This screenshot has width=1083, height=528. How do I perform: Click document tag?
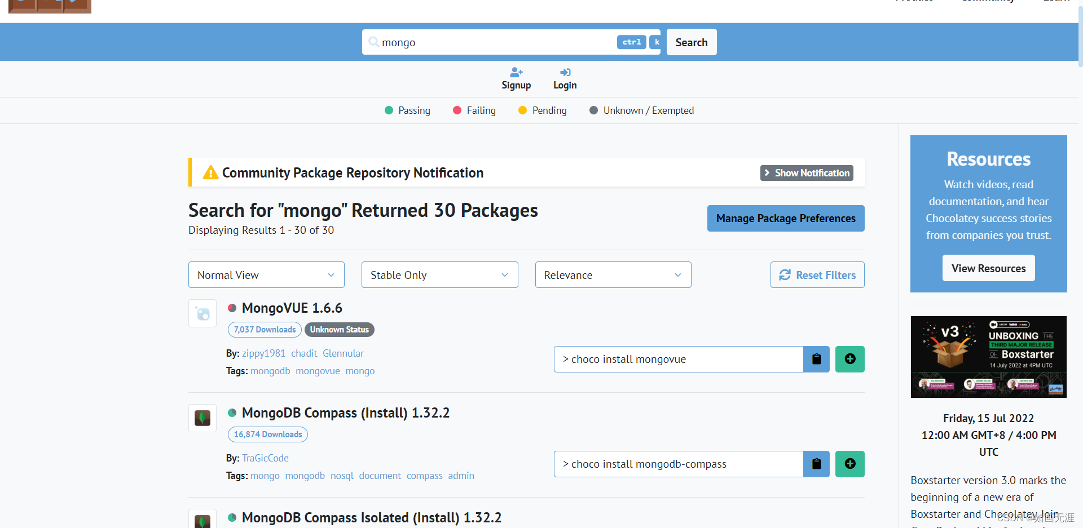click(380, 476)
